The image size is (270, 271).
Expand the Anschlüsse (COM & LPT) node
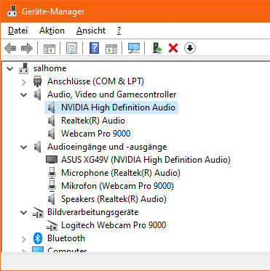pos(23,82)
